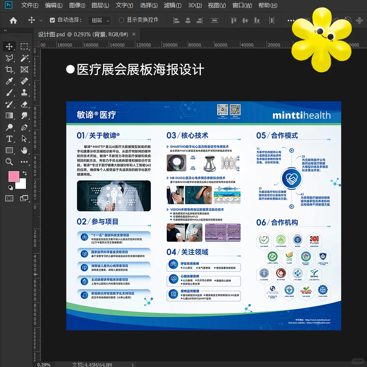Expand the tool preset picker arrow
This screenshot has width=367, height=367.
[41, 21]
